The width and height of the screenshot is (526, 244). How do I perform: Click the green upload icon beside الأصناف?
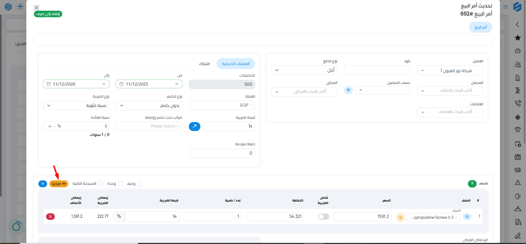[x=472, y=184]
